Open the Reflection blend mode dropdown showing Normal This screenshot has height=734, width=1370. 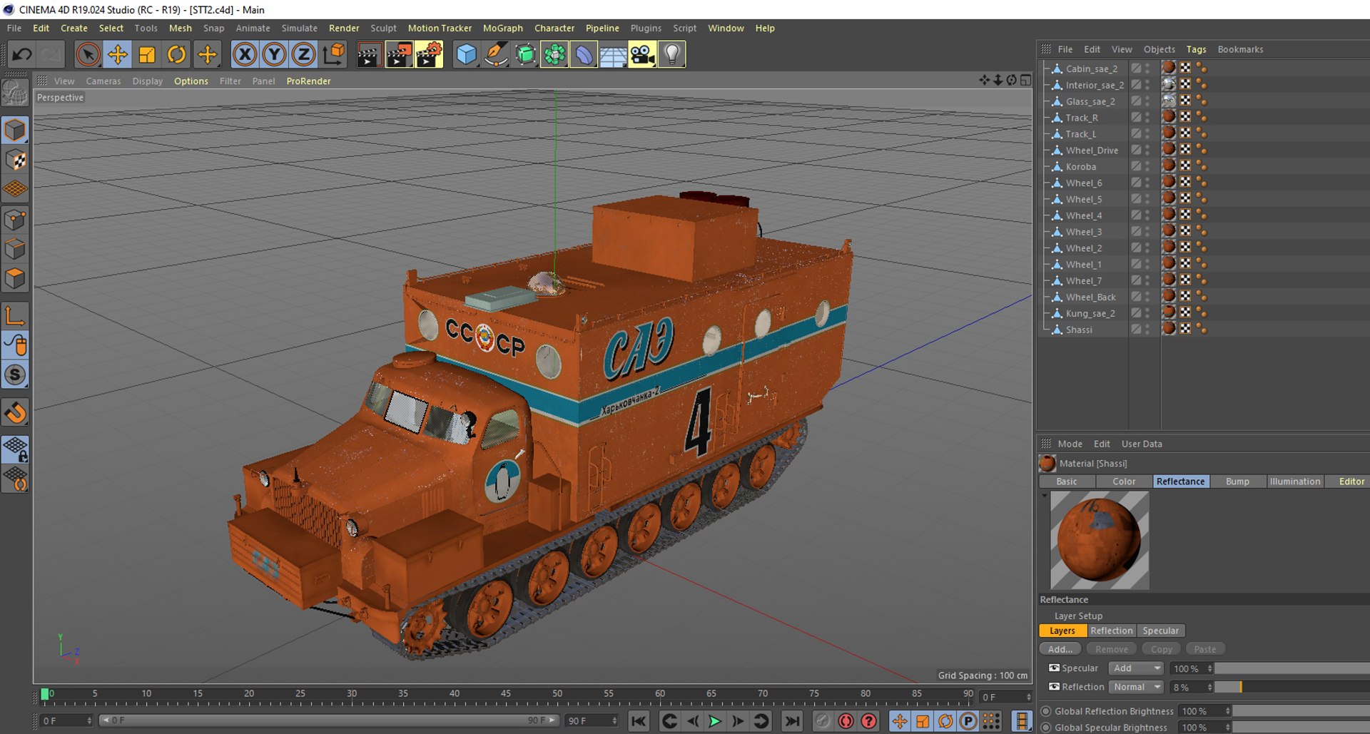pyautogui.click(x=1137, y=687)
